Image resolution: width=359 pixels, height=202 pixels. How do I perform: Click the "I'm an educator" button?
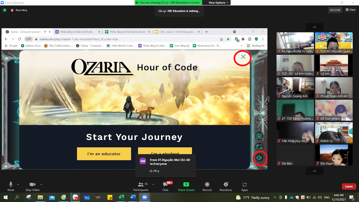tap(104, 154)
